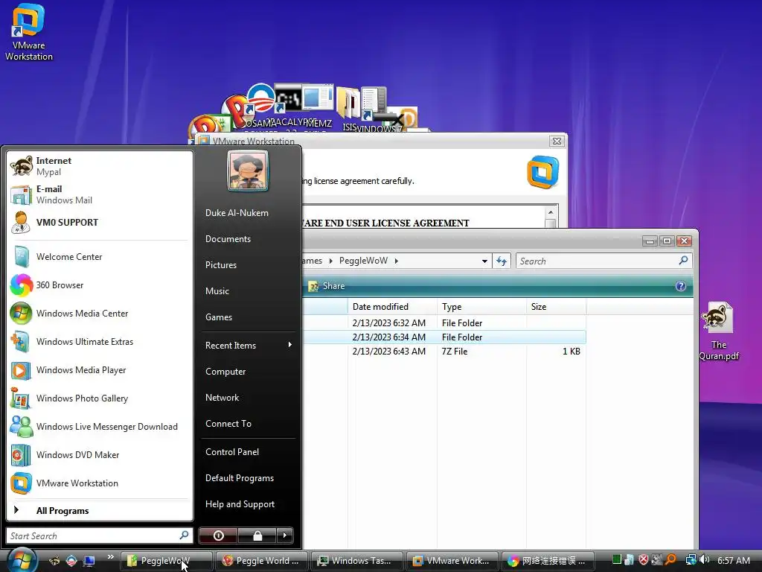
Task: Open Documents from the Start menu
Action: 248,239
